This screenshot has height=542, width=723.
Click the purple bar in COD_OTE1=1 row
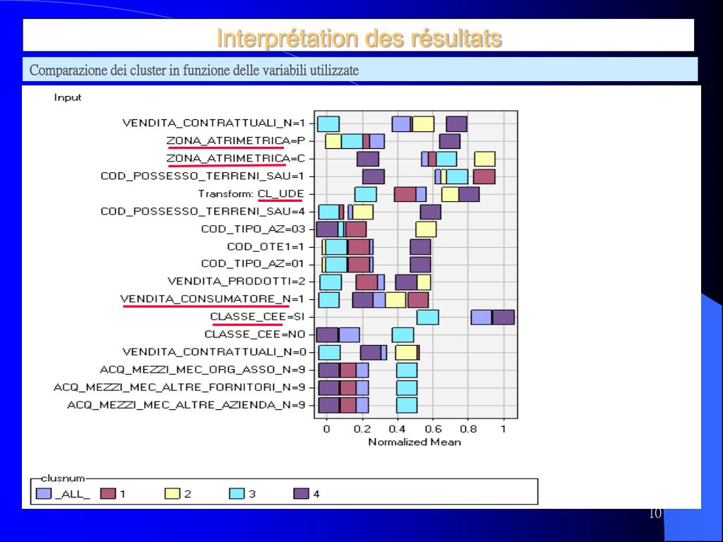(420, 246)
